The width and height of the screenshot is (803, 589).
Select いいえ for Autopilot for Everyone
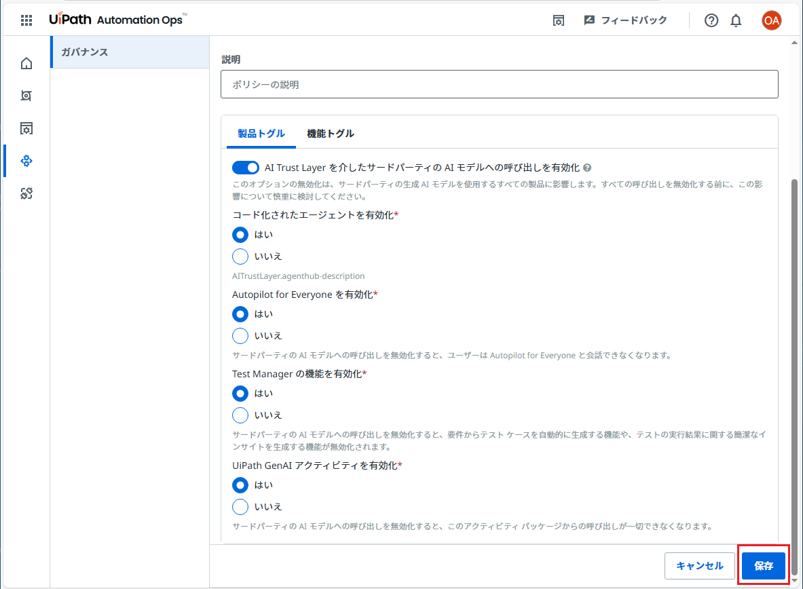240,335
